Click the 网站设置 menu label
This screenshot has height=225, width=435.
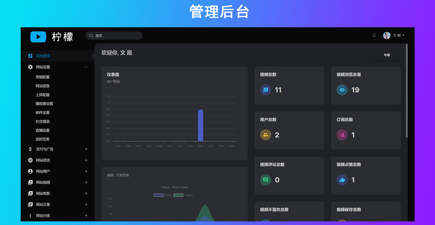(43, 67)
